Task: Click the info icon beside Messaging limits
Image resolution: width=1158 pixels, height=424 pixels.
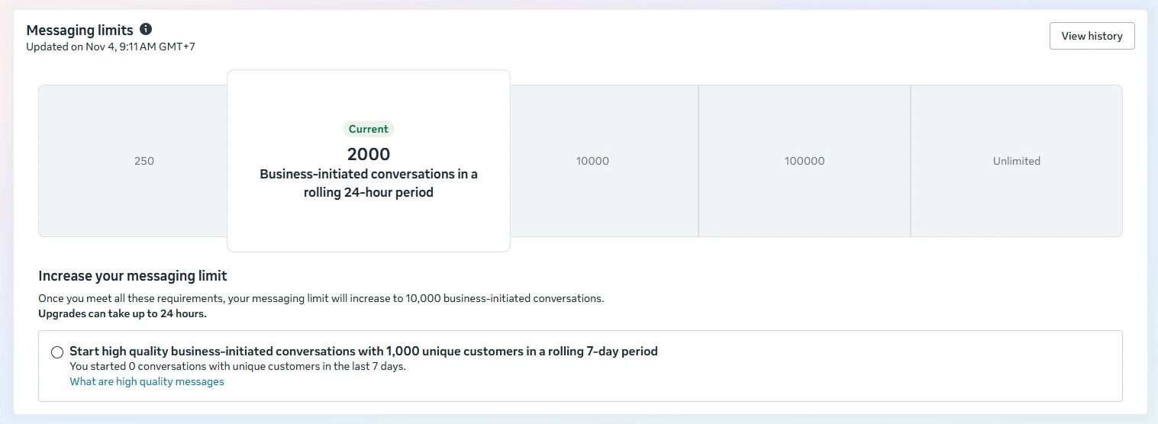Action: click(x=146, y=30)
